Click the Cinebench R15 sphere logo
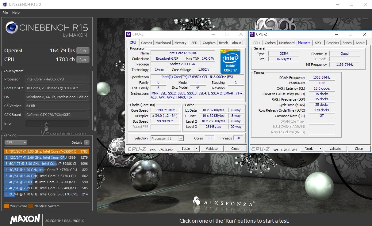 point(11,28)
